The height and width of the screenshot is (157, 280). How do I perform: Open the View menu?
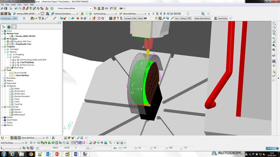pos(7,5)
